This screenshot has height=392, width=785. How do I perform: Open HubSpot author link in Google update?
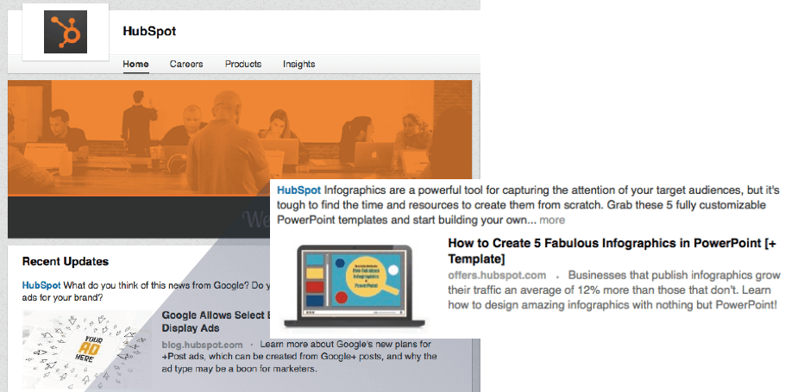(41, 283)
